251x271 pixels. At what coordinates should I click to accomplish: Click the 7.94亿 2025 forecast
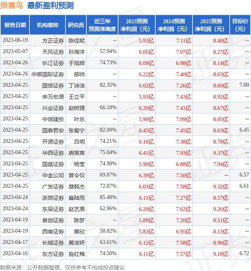[220, 164]
